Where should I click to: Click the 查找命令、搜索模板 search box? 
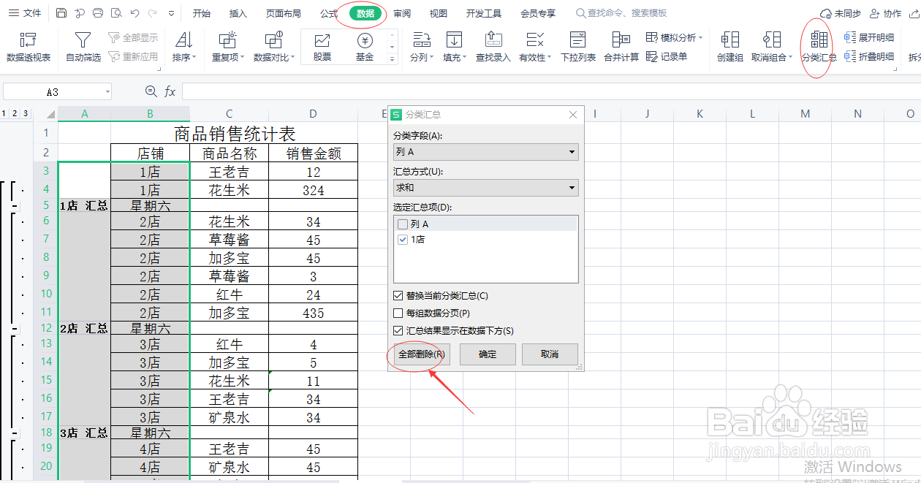622,13
